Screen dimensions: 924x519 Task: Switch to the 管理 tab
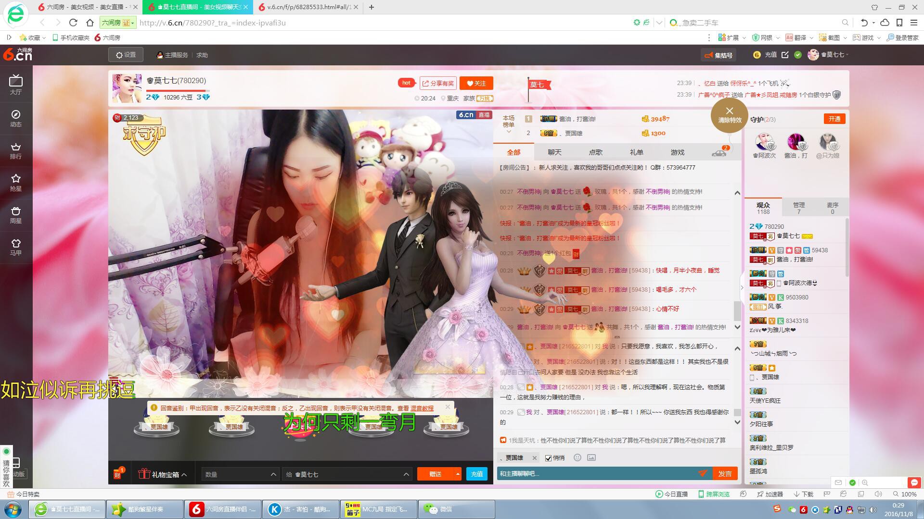pyautogui.click(x=798, y=208)
